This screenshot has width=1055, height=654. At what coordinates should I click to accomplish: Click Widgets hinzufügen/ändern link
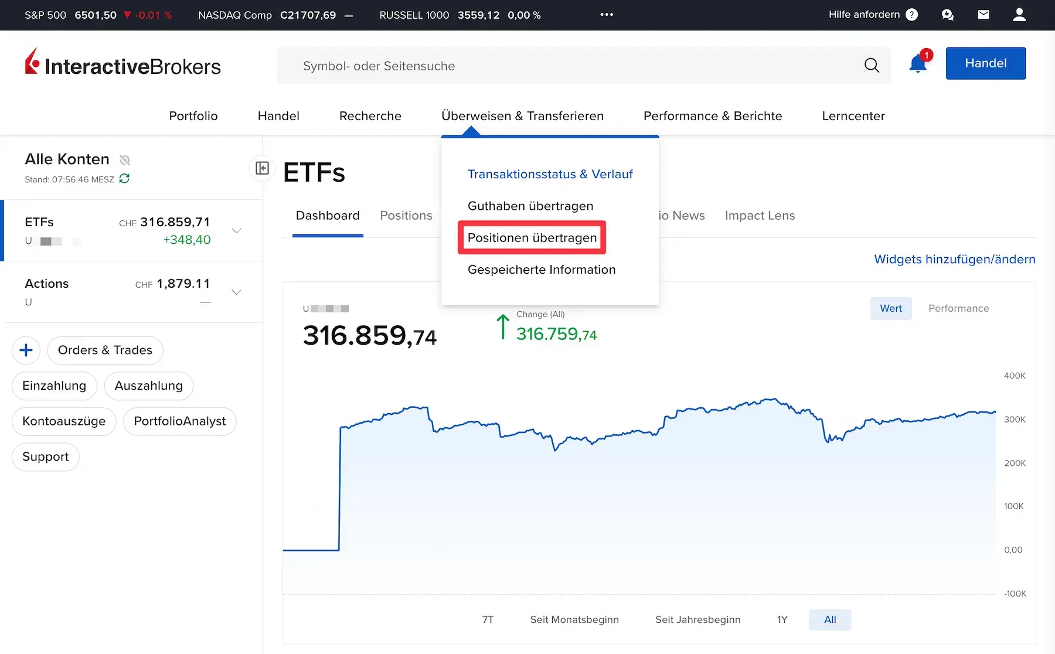pyautogui.click(x=955, y=259)
